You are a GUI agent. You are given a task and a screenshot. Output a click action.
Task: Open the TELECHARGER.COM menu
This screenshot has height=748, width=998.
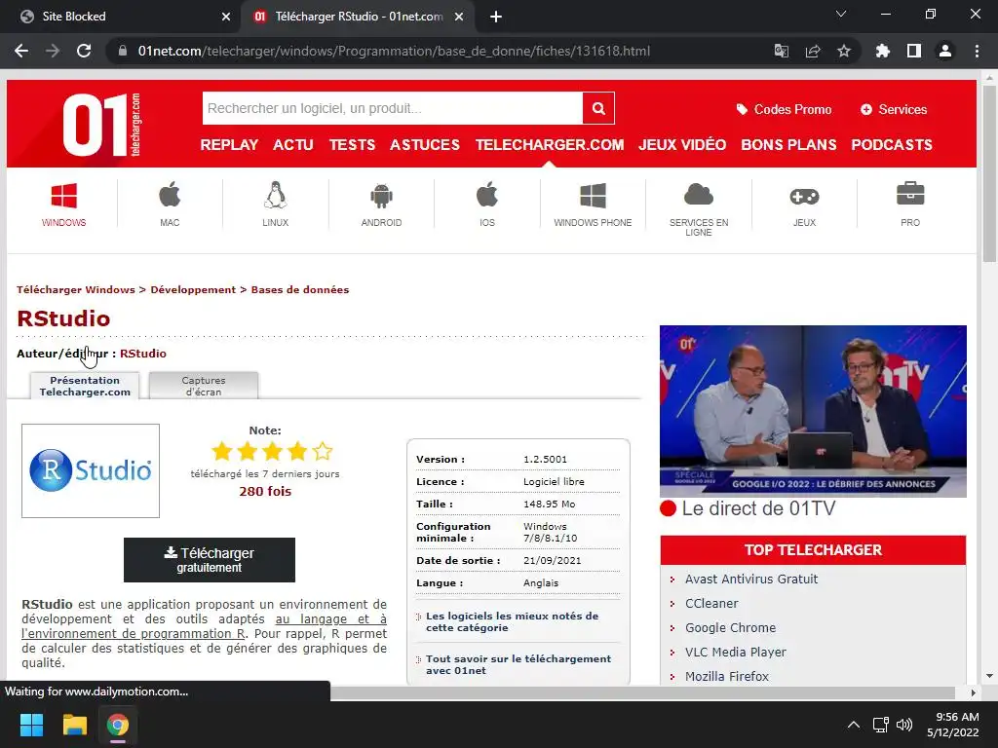550,145
